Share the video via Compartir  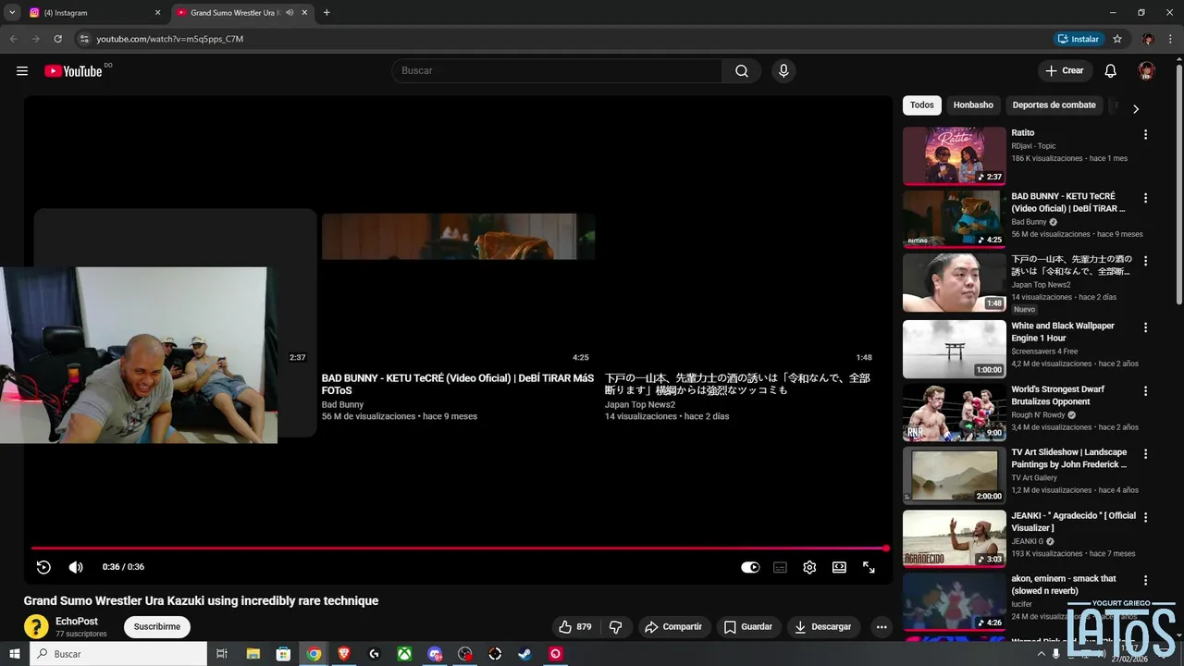[673, 627]
